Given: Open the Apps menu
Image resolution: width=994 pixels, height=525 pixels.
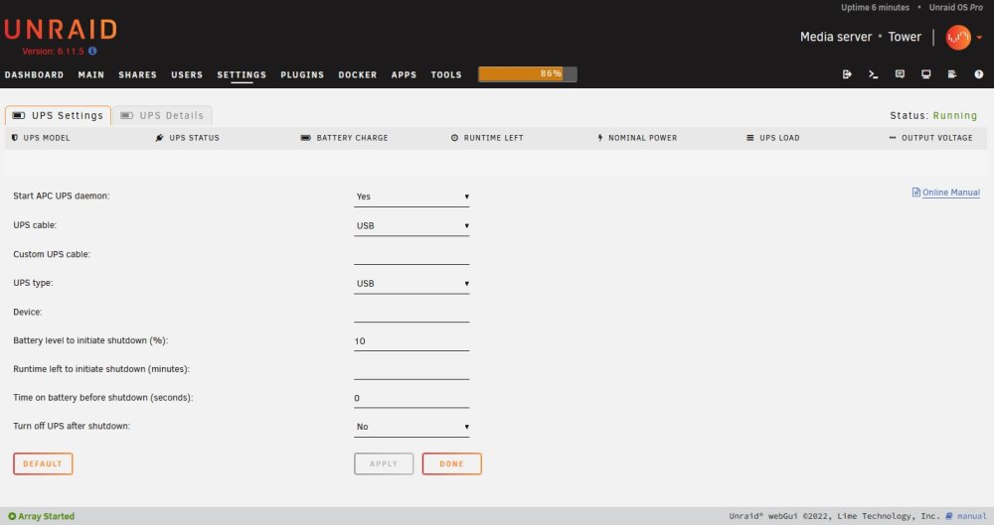Looking at the screenshot, I should coord(404,74).
